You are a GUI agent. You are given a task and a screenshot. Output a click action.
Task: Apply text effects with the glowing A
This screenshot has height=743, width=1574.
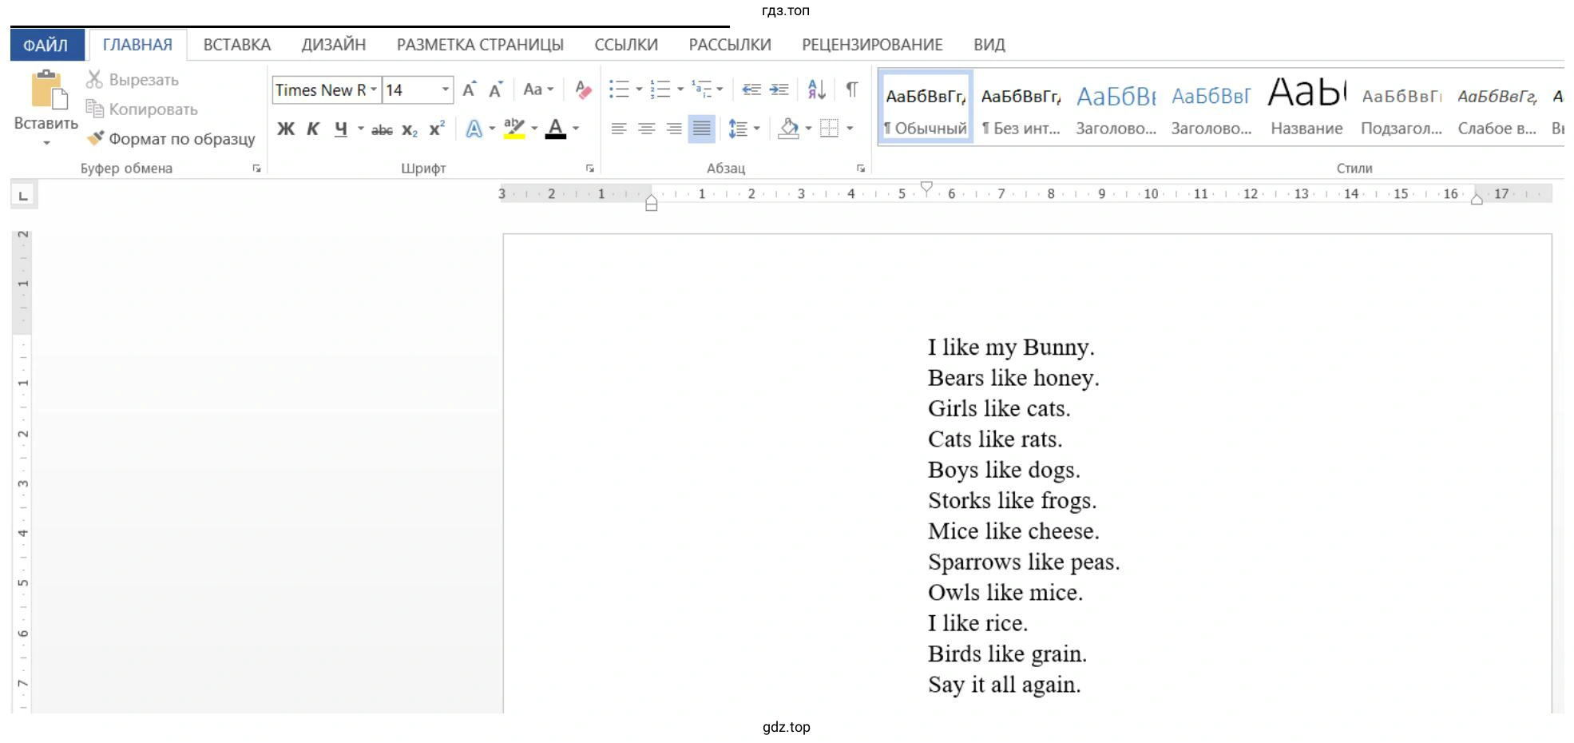tap(474, 129)
